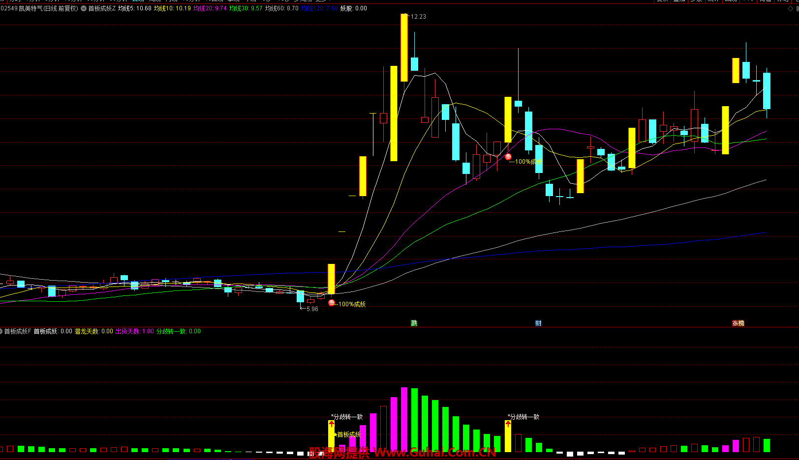Click red signal badge beside mid-chart 100%成妖
Screen dimensions: 799x460
coord(508,157)
